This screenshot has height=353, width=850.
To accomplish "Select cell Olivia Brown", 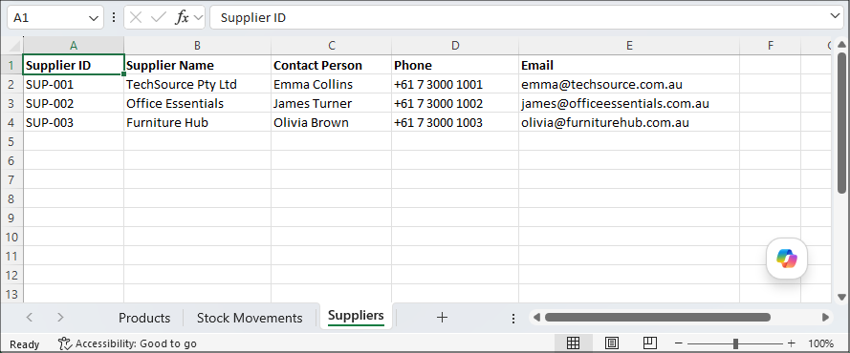I will 331,122.
